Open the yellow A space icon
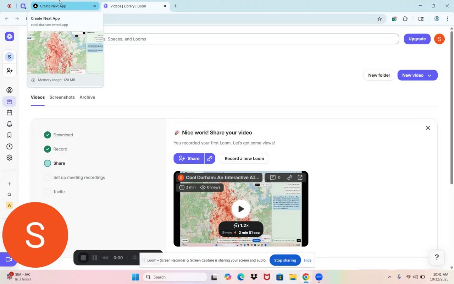Viewport: 454px width, 284px height. 10,205
